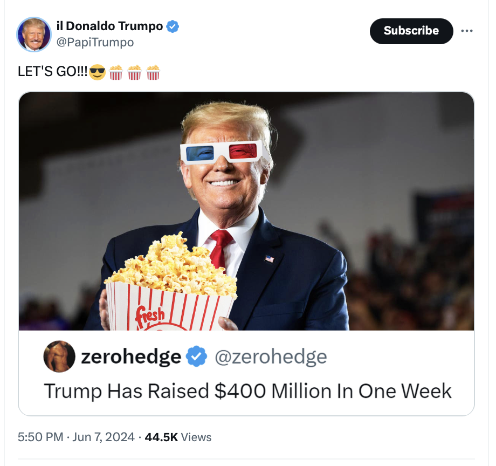496x466 pixels.
Task: Click the il Donaldo Trumpo display name
Action: pos(109,26)
